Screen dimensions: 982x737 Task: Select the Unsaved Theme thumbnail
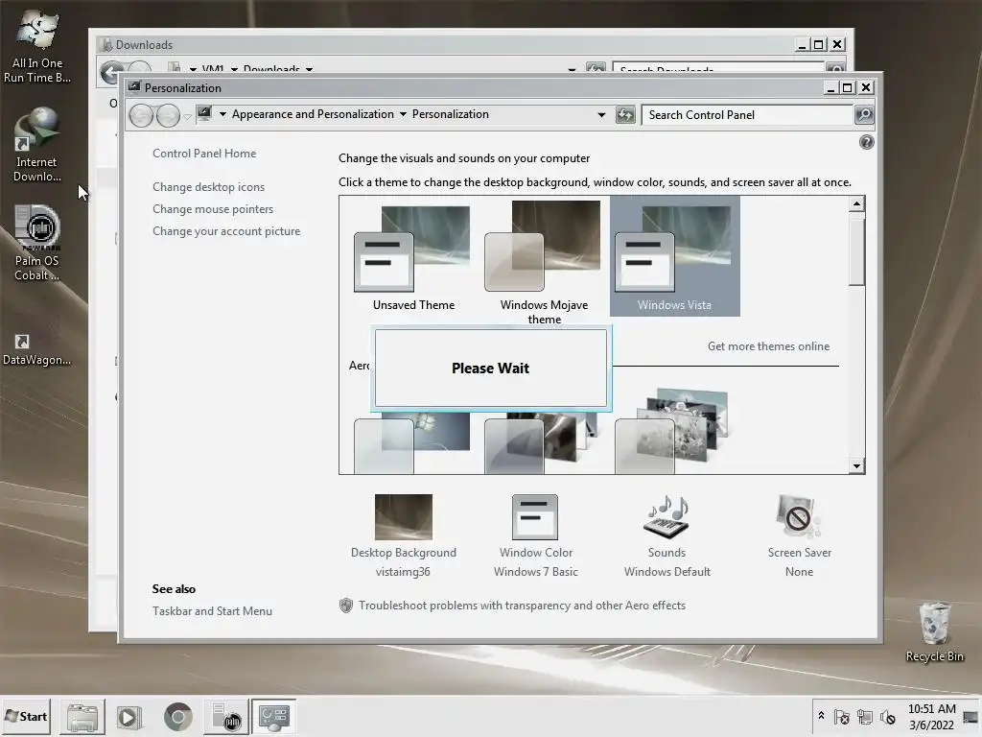pos(413,257)
